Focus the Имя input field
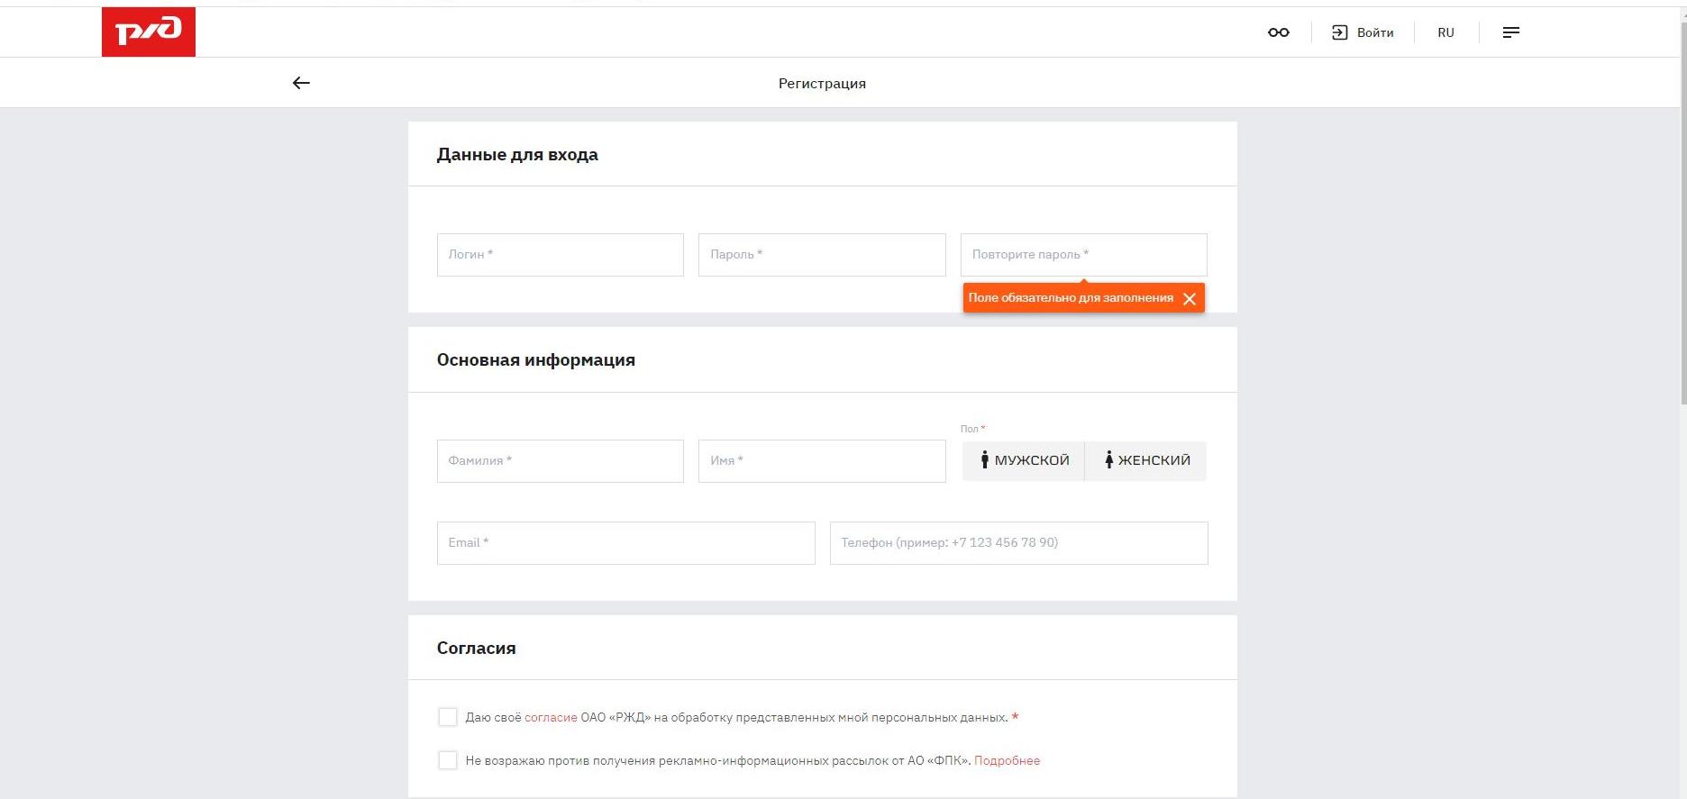Viewport: 1687px width, 799px height. (x=822, y=461)
